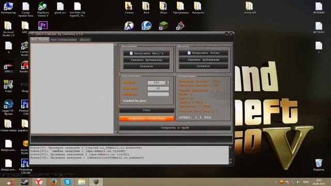Open Firefox from the taskbar

53,182
